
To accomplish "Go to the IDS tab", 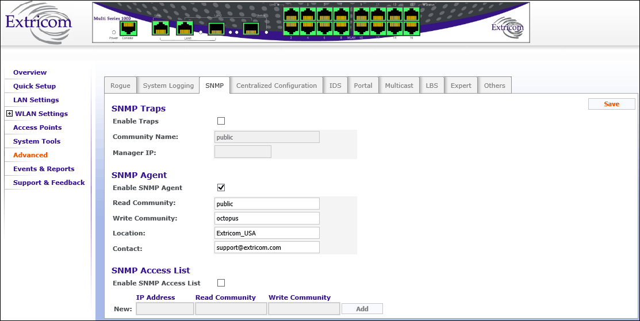I will click(x=335, y=86).
